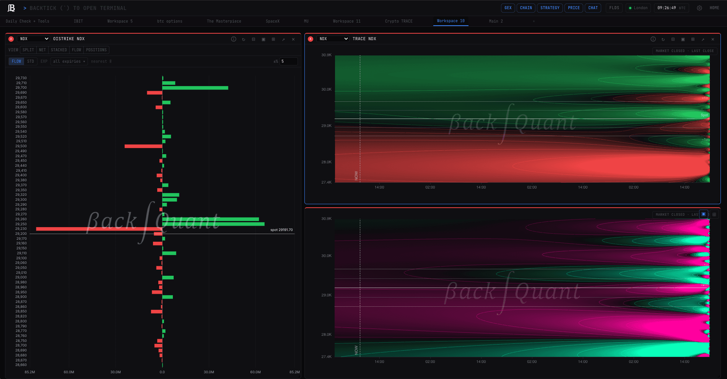Open the PRICE panel button
727x379 pixels.
tap(574, 8)
